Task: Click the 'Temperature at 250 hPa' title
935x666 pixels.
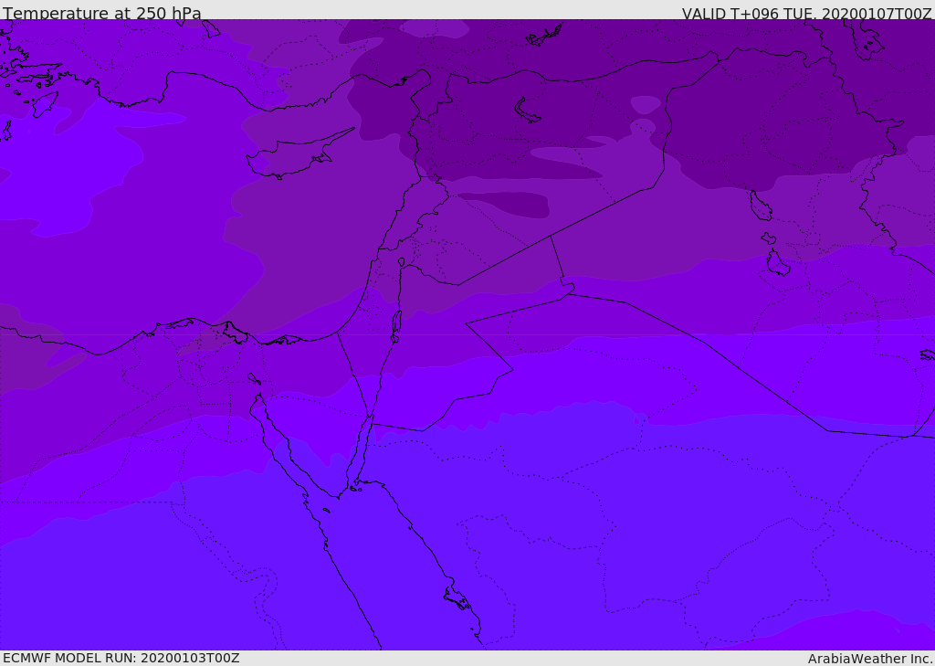Action: tap(102, 13)
